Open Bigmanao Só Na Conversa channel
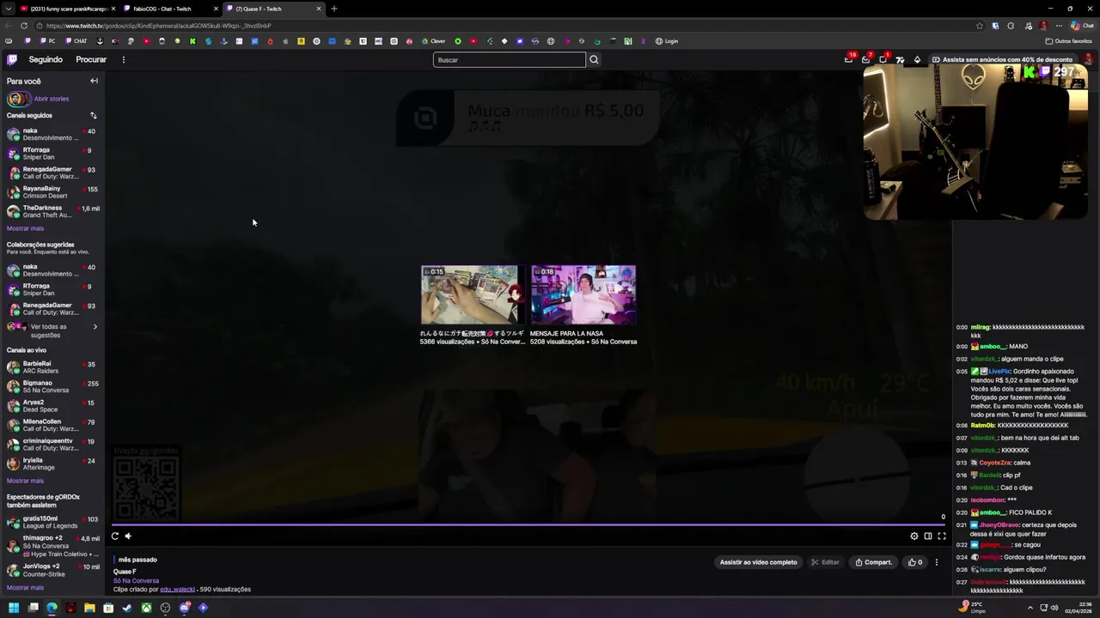1100x618 pixels. 52,386
